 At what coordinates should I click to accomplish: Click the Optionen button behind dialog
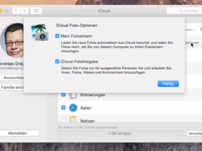coord(193,43)
